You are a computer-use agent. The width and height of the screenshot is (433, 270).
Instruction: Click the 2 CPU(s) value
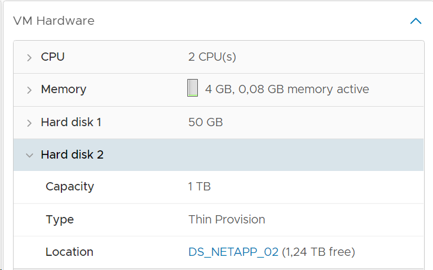click(x=212, y=57)
